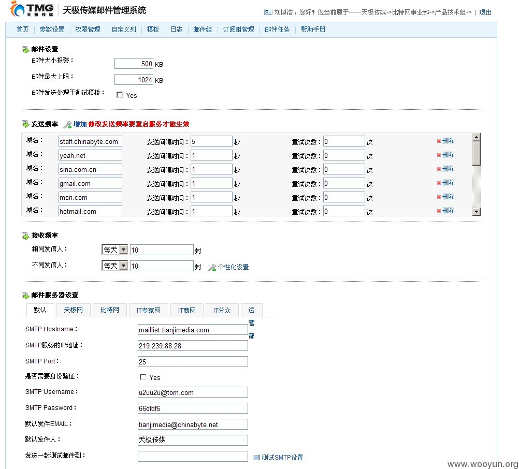The image size is (519, 469).
Task: Click the SMTP Username input field
Action: (193, 392)
